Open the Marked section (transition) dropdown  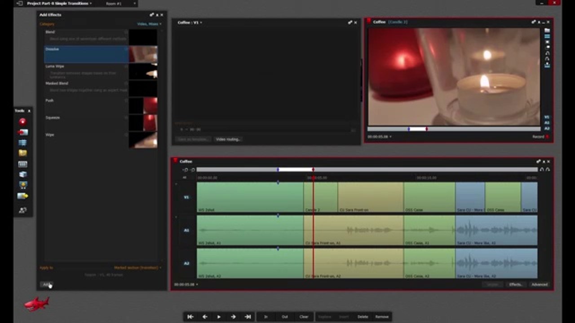point(137,268)
